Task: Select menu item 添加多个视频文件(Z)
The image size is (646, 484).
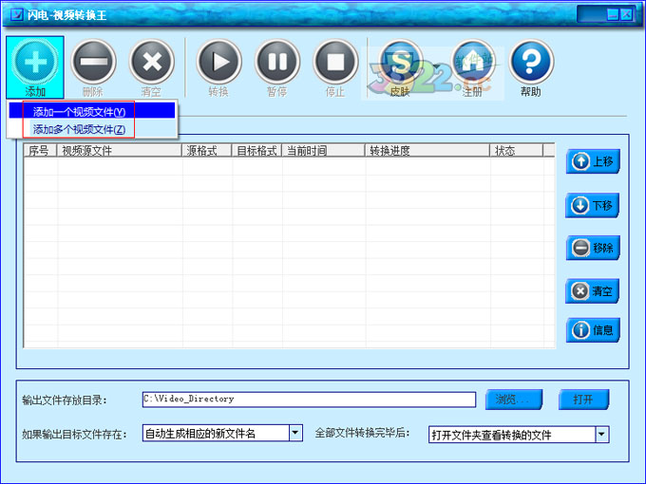Action: click(80, 129)
